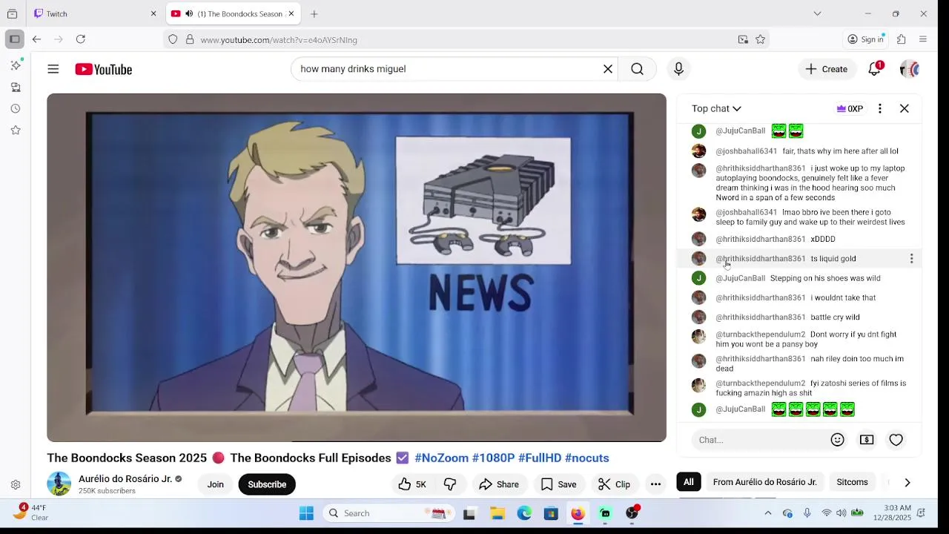This screenshot has height=534, width=949.
Task: Select the Sitcoms filter chip
Action: click(x=852, y=482)
